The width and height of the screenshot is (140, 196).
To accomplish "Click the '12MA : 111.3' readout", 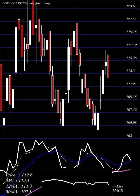I will 19,186.
